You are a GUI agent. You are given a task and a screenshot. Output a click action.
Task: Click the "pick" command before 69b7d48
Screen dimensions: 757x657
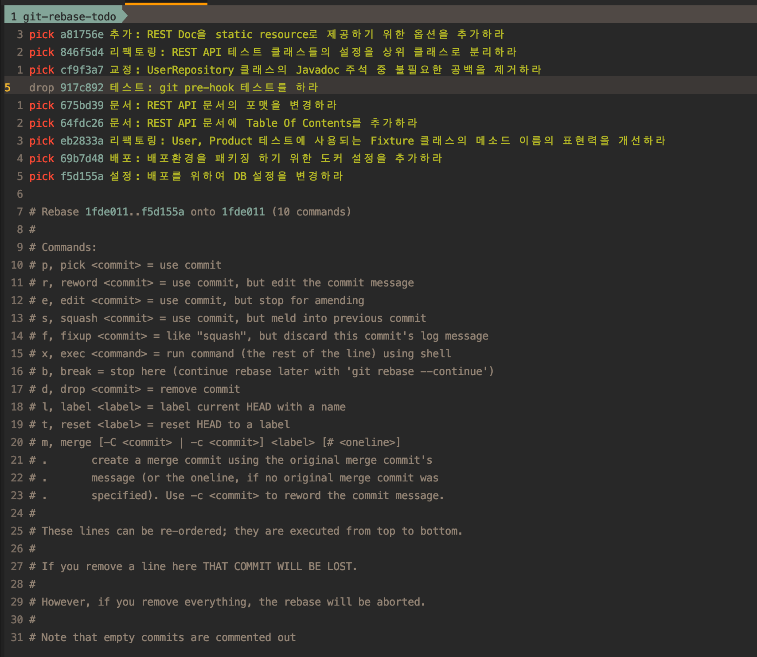42,158
